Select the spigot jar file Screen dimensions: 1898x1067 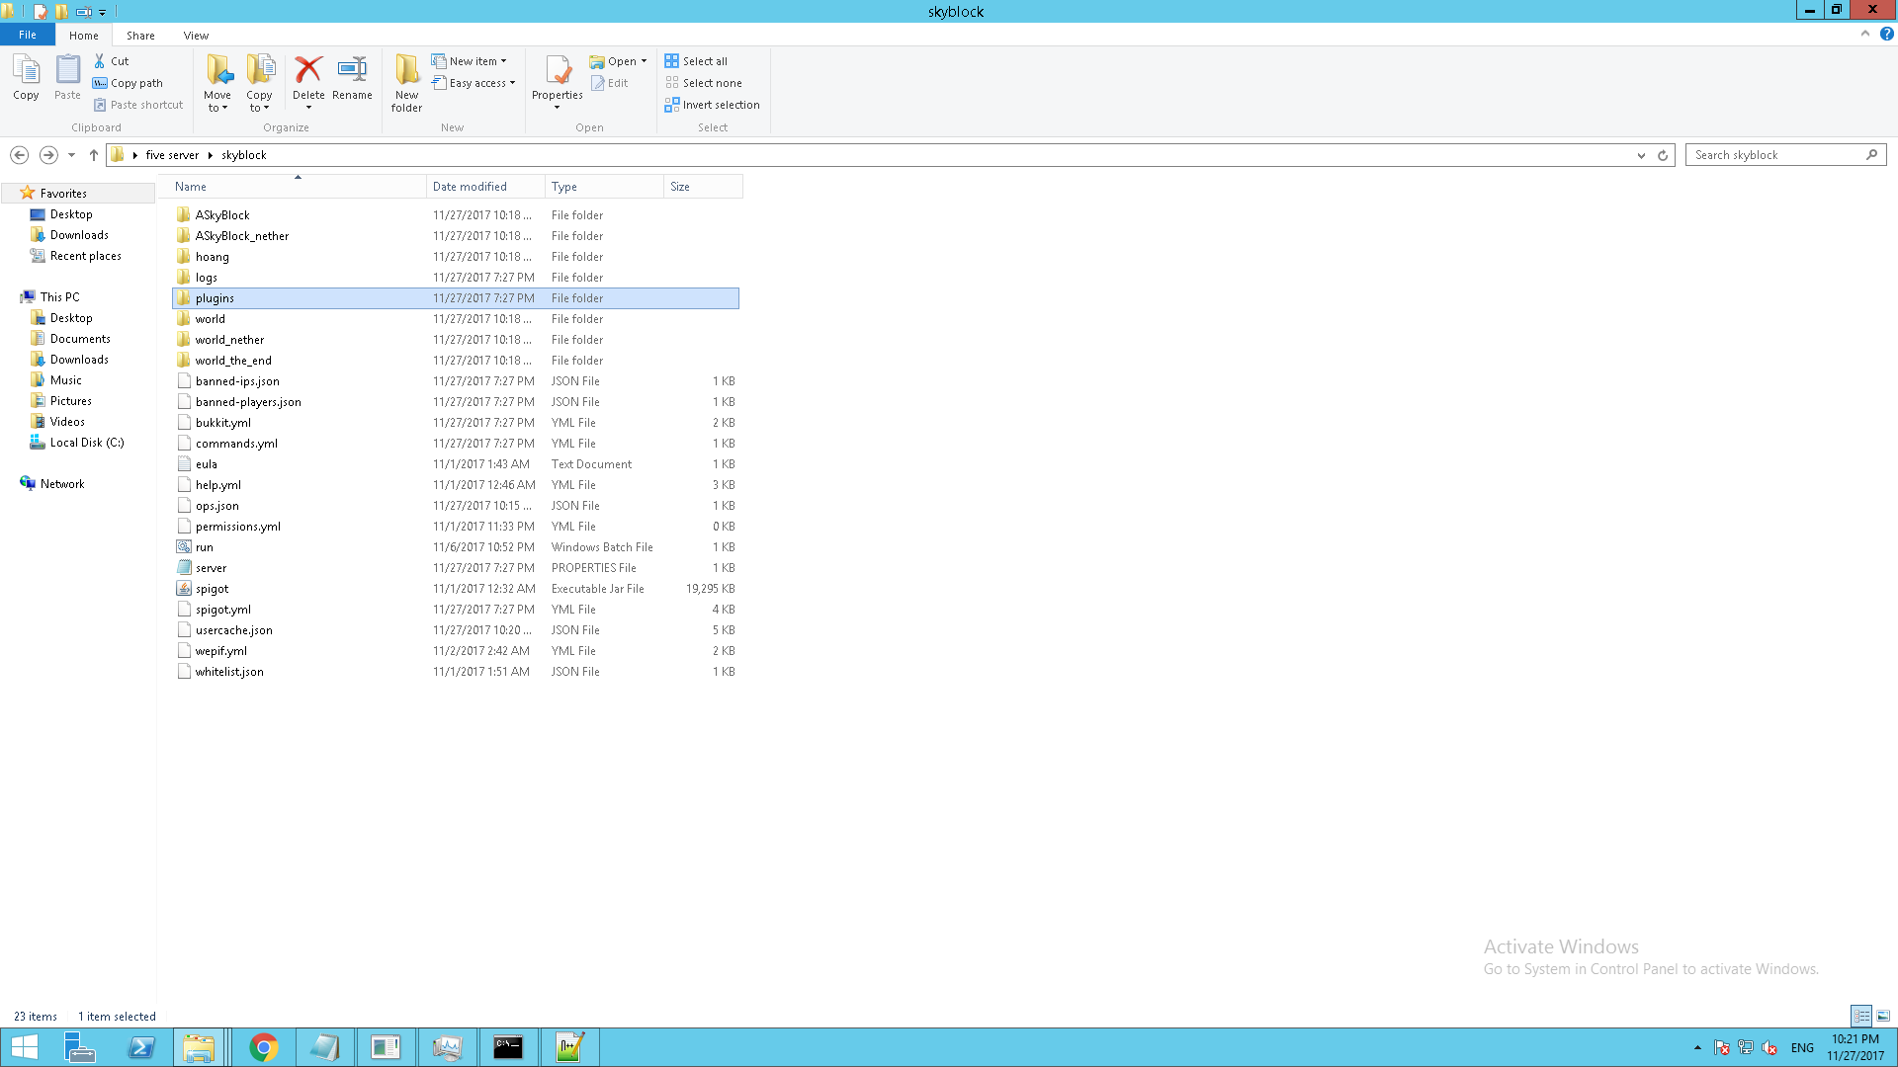pyautogui.click(x=213, y=589)
